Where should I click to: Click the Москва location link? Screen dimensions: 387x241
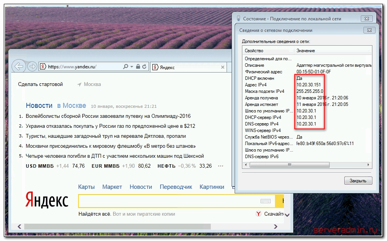92,84
